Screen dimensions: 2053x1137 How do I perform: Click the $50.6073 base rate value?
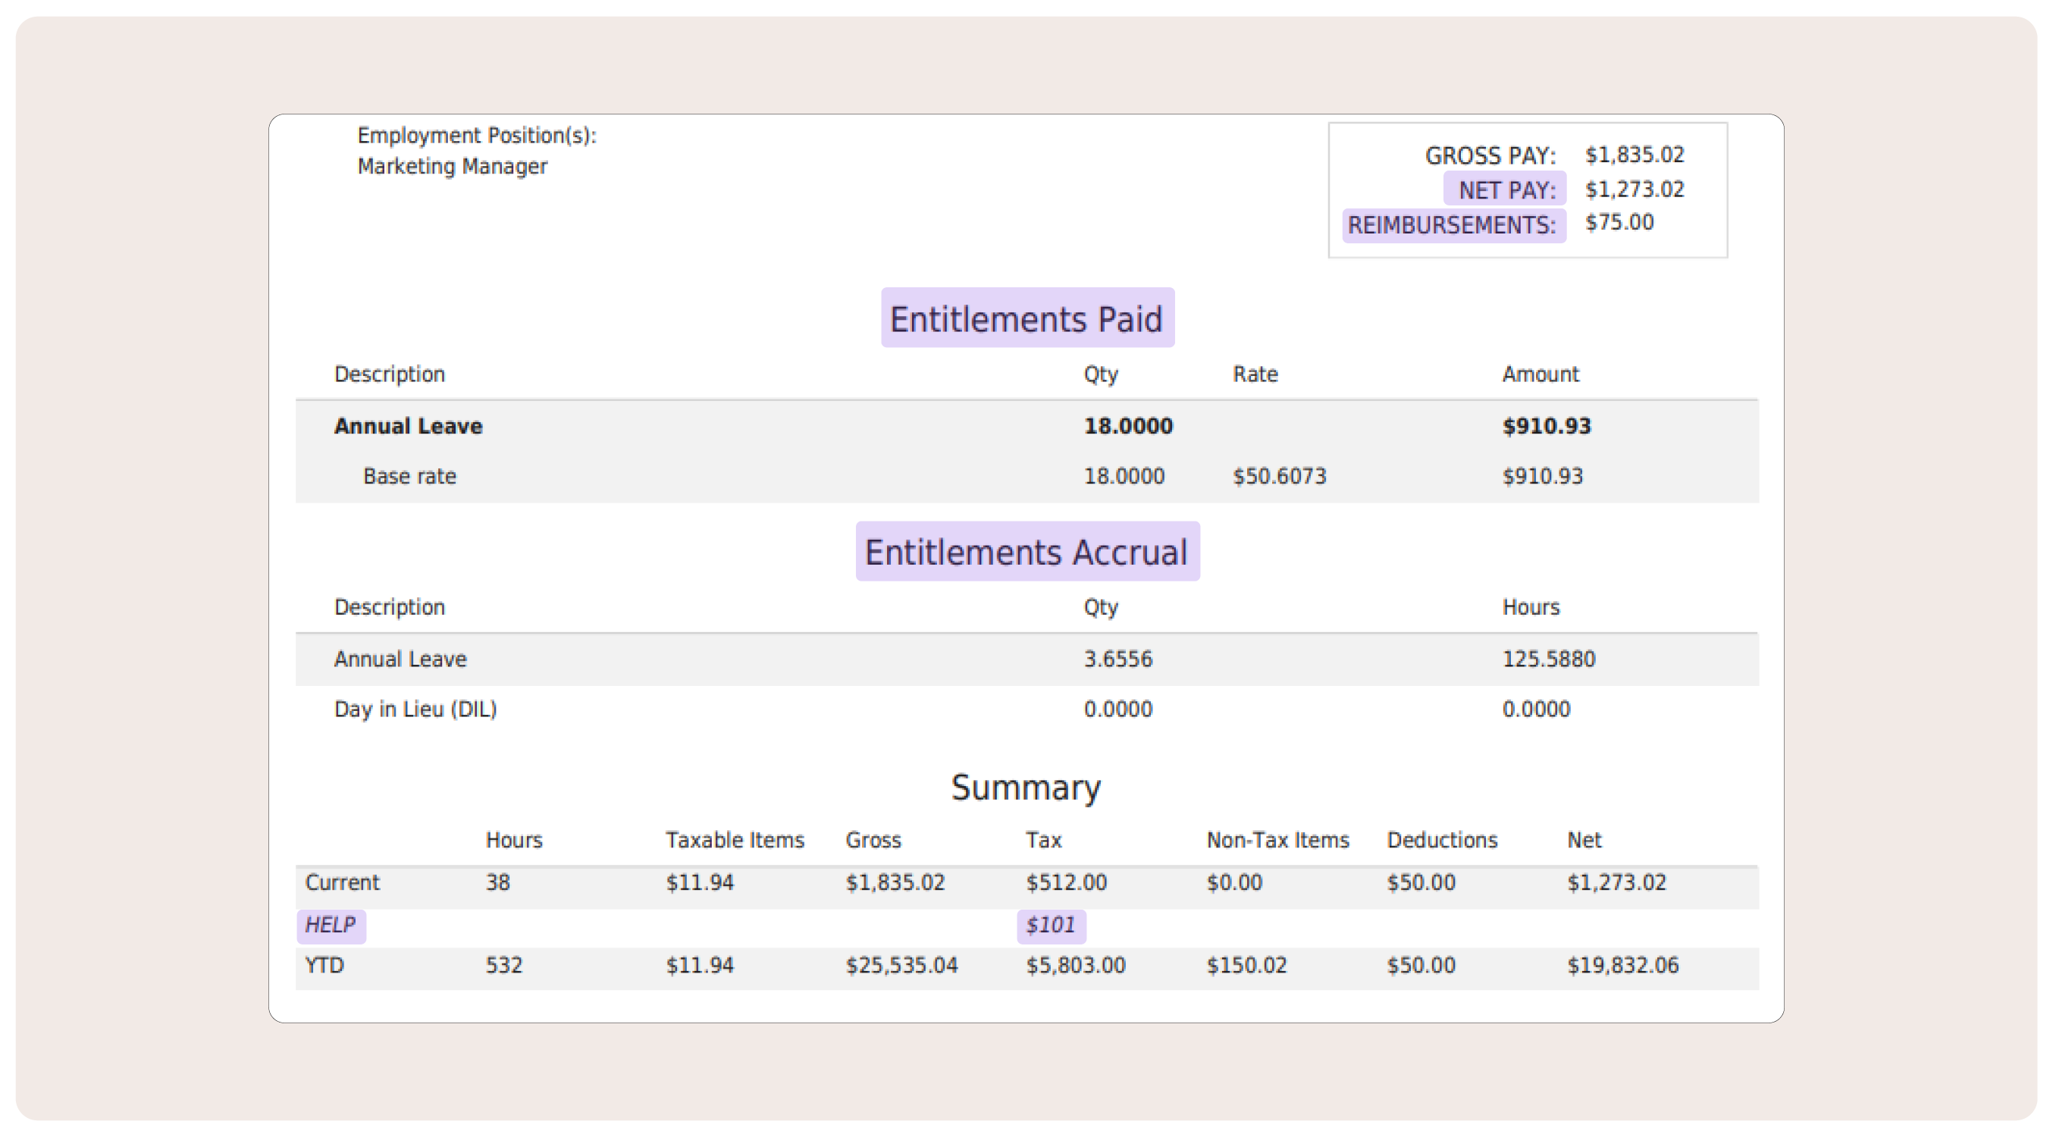[1279, 477]
